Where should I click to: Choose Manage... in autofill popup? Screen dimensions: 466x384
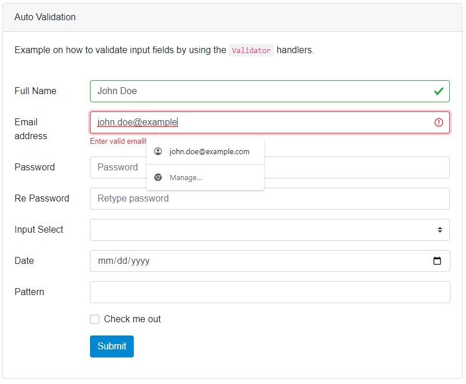(x=186, y=177)
